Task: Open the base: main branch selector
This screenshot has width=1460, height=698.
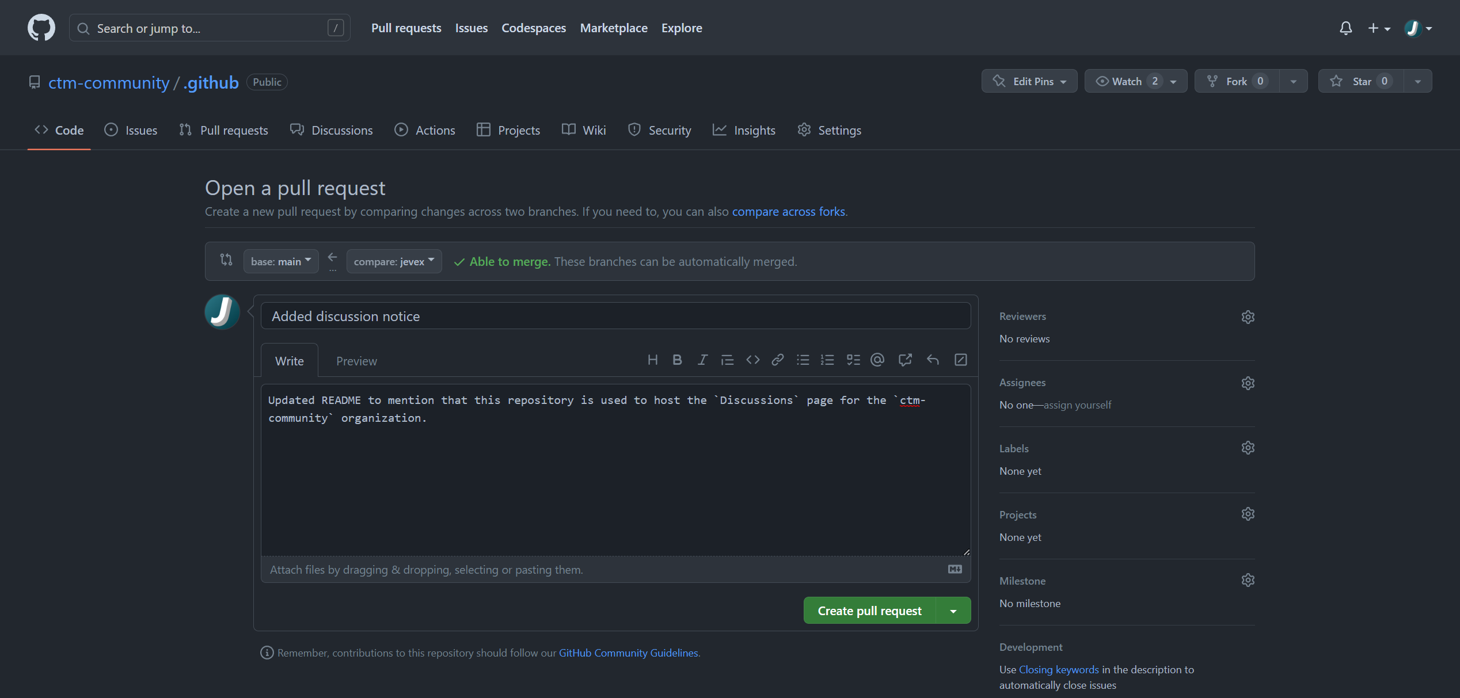Action: point(281,261)
